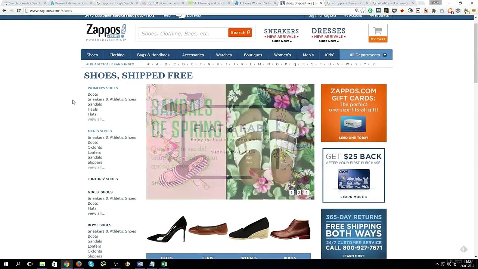
Task: Click the camera screenshot extension icon
Action: [x=442, y=11]
